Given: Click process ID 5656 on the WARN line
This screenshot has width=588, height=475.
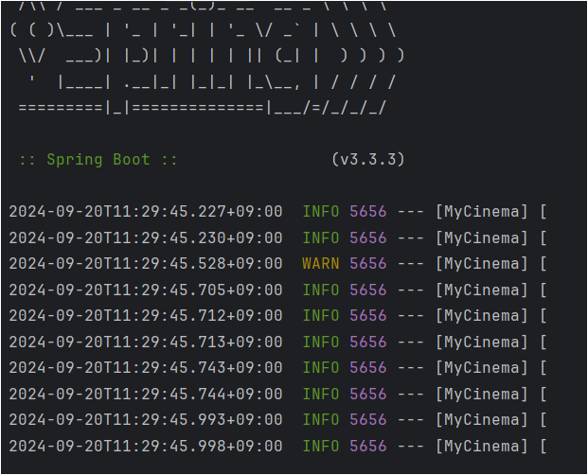Looking at the screenshot, I should 368,264.
